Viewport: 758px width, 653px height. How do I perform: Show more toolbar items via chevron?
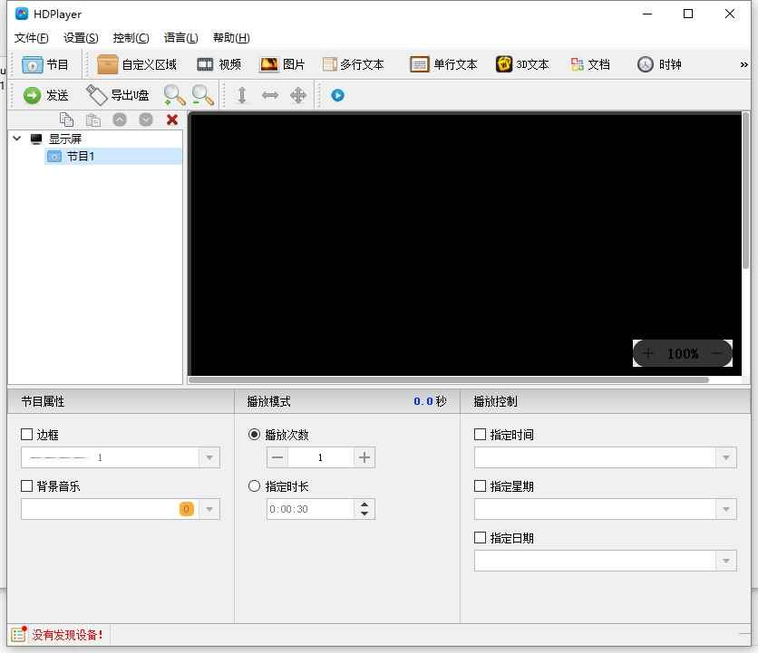tap(743, 64)
